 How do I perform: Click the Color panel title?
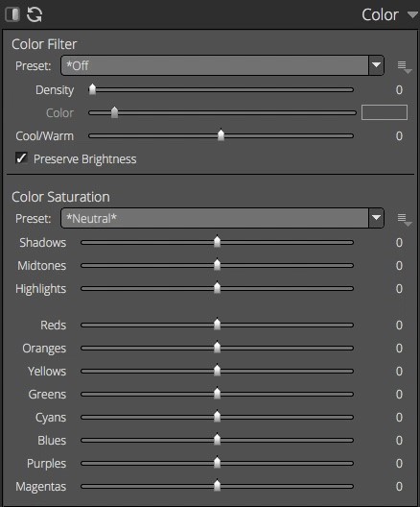tap(380, 14)
